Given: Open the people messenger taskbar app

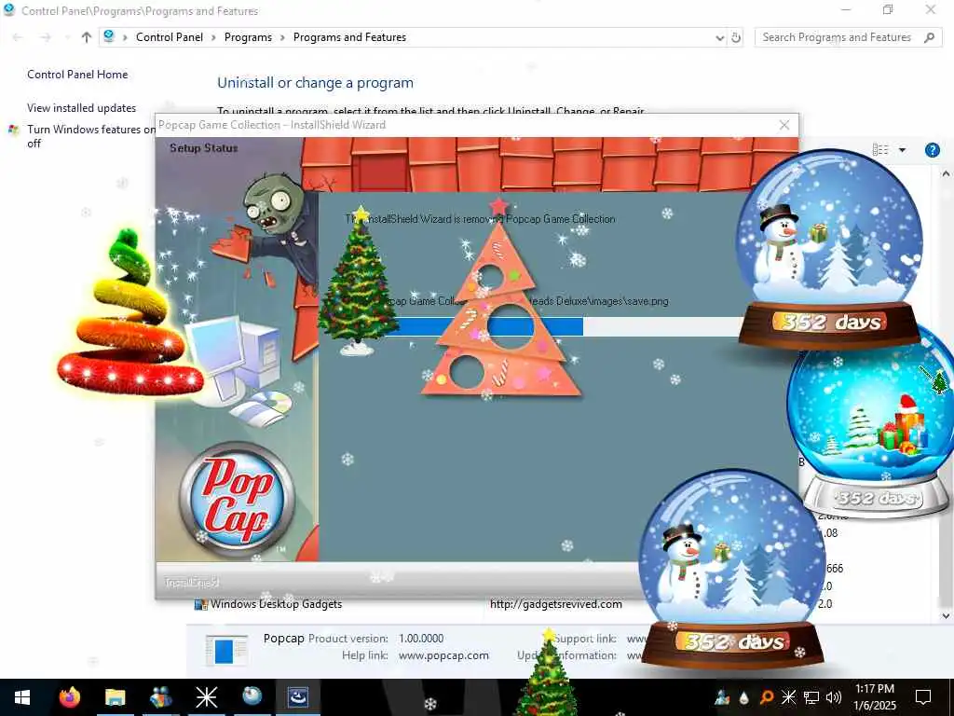Looking at the screenshot, I should (x=160, y=696).
